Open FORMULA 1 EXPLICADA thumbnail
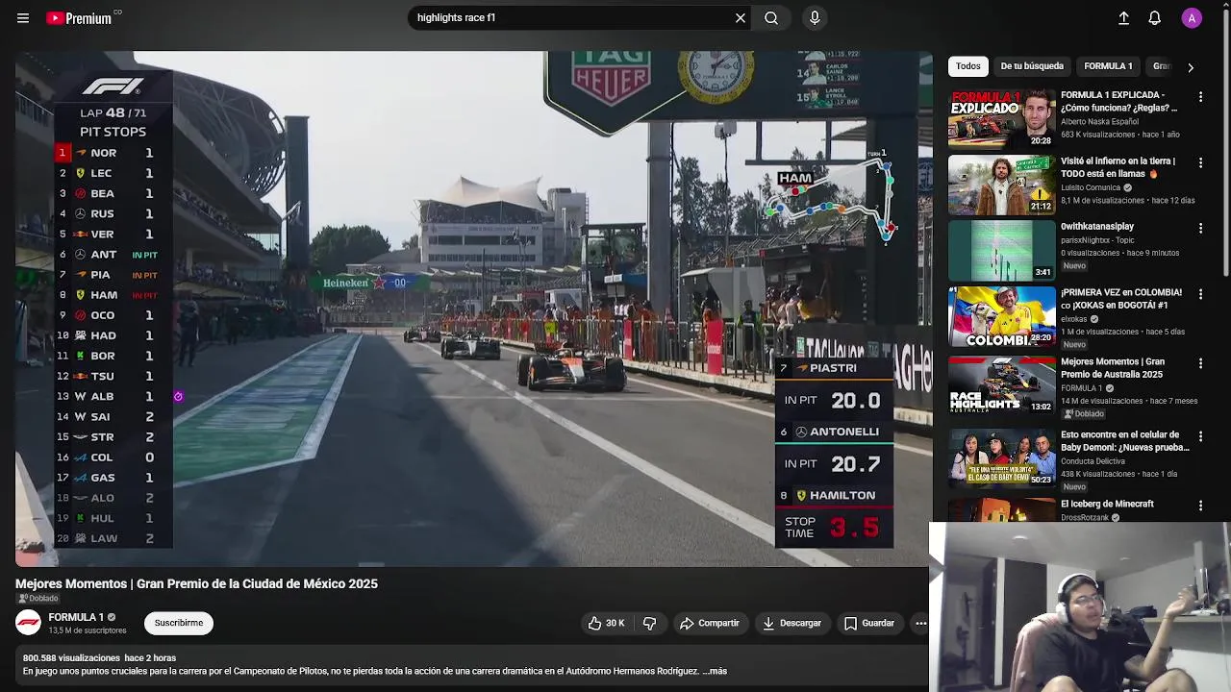This screenshot has width=1231, height=692. [1001, 118]
